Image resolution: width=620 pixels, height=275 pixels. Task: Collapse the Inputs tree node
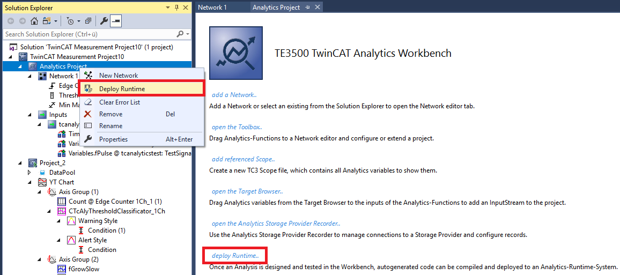(x=30, y=115)
